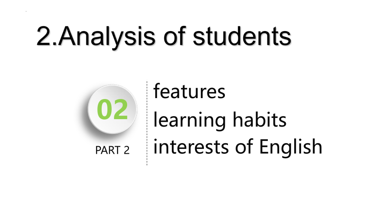Click the tiny dot mark near the top-left corner
This screenshot has height=212, width=377.
26,11
